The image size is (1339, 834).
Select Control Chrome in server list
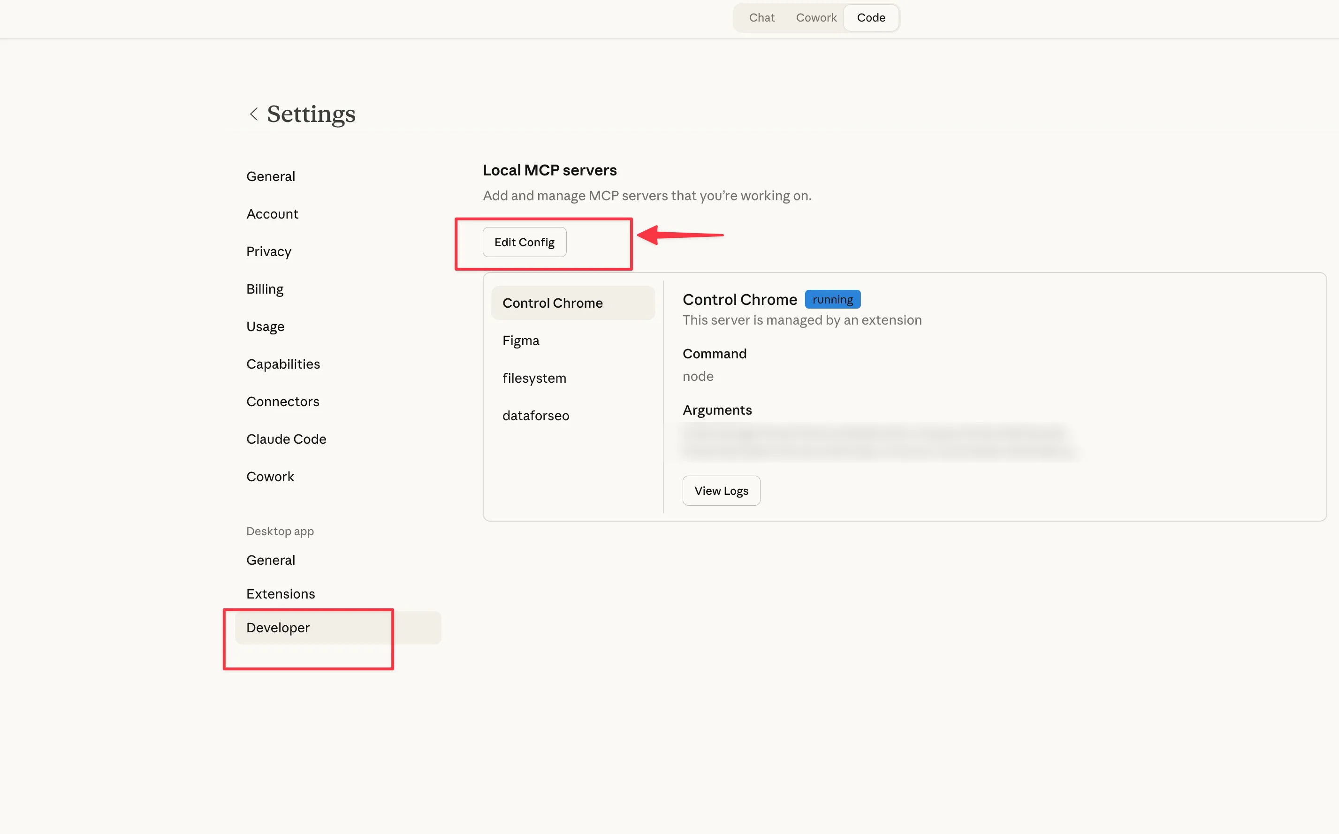click(552, 303)
